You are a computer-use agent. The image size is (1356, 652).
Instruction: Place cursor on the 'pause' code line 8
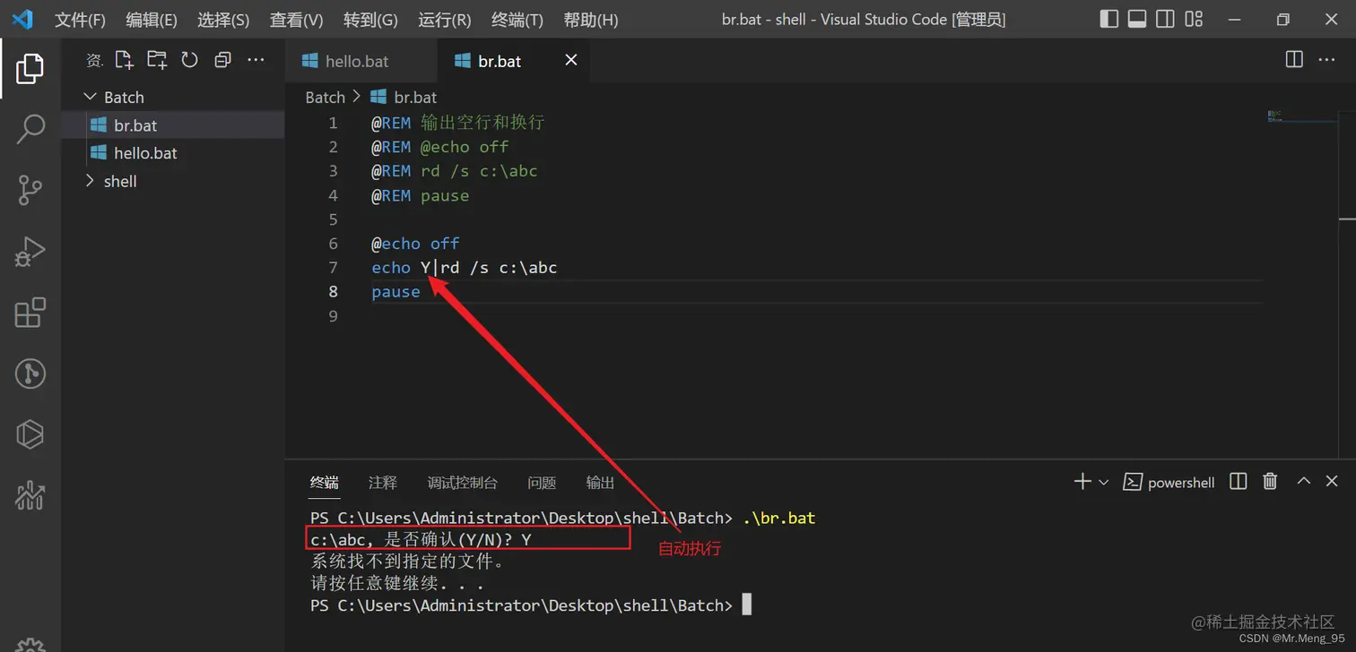[x=395, y=292]
